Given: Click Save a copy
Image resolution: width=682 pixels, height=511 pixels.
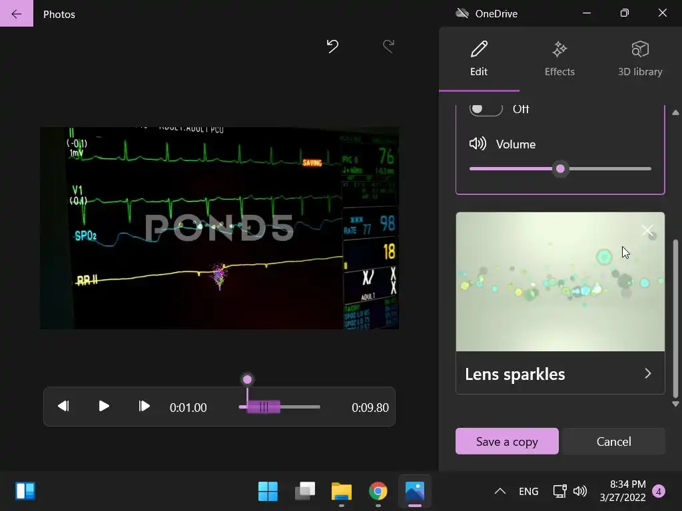Looking at the screenshot, I should point(507,442).
